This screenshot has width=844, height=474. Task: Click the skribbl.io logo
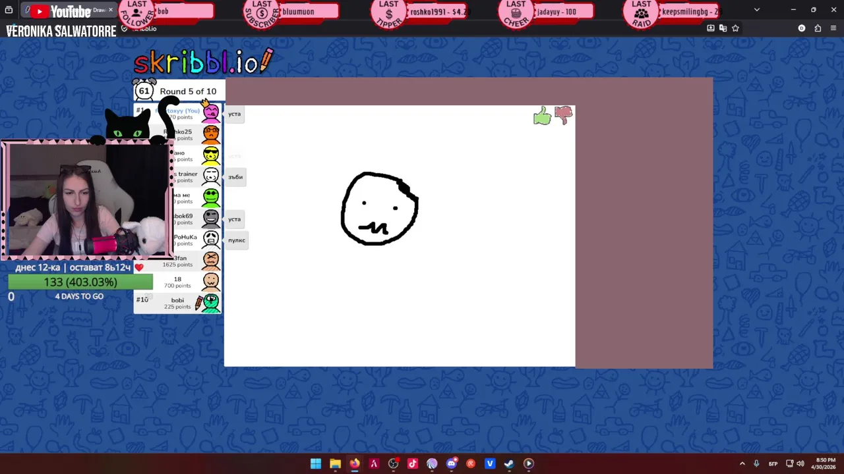[203, 62]
